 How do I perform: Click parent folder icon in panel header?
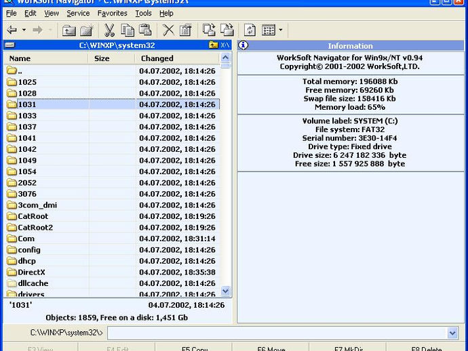[x=214, y=45]
